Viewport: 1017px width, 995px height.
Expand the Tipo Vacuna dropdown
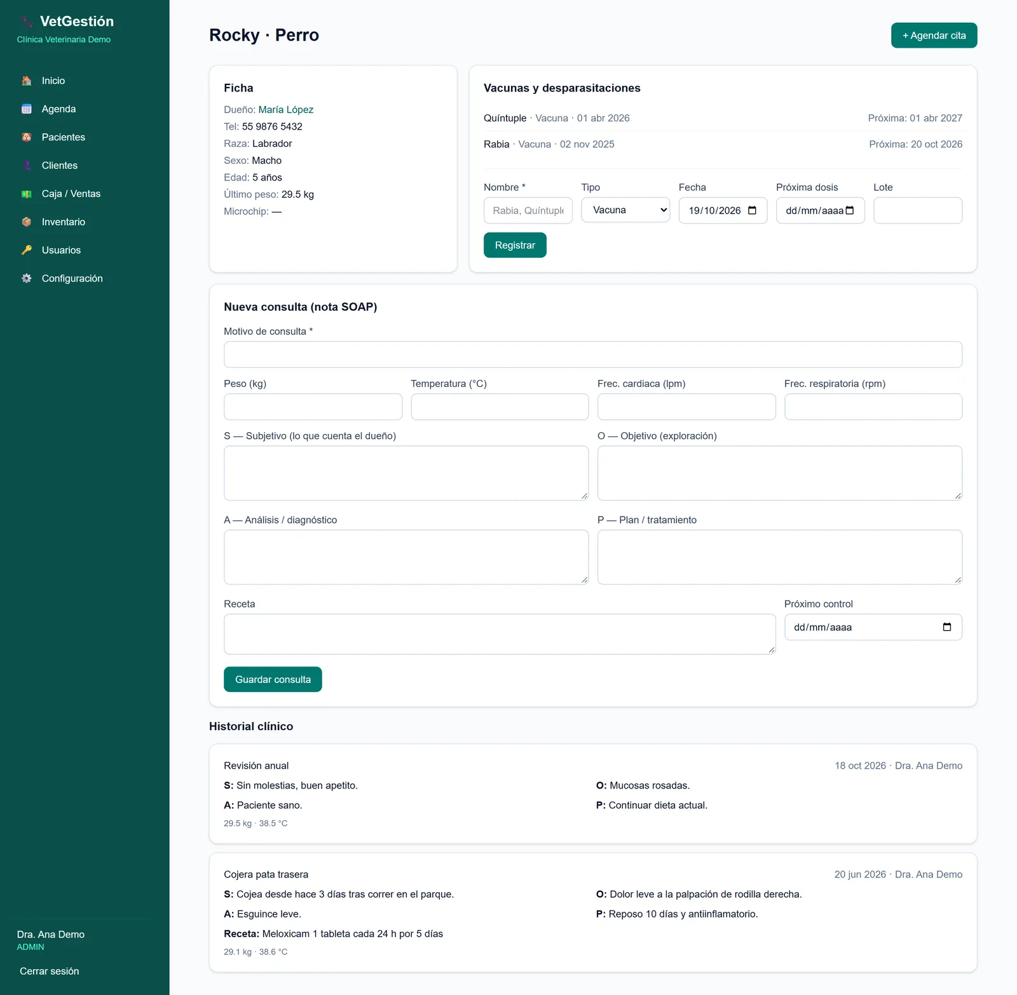pos(625,210)
